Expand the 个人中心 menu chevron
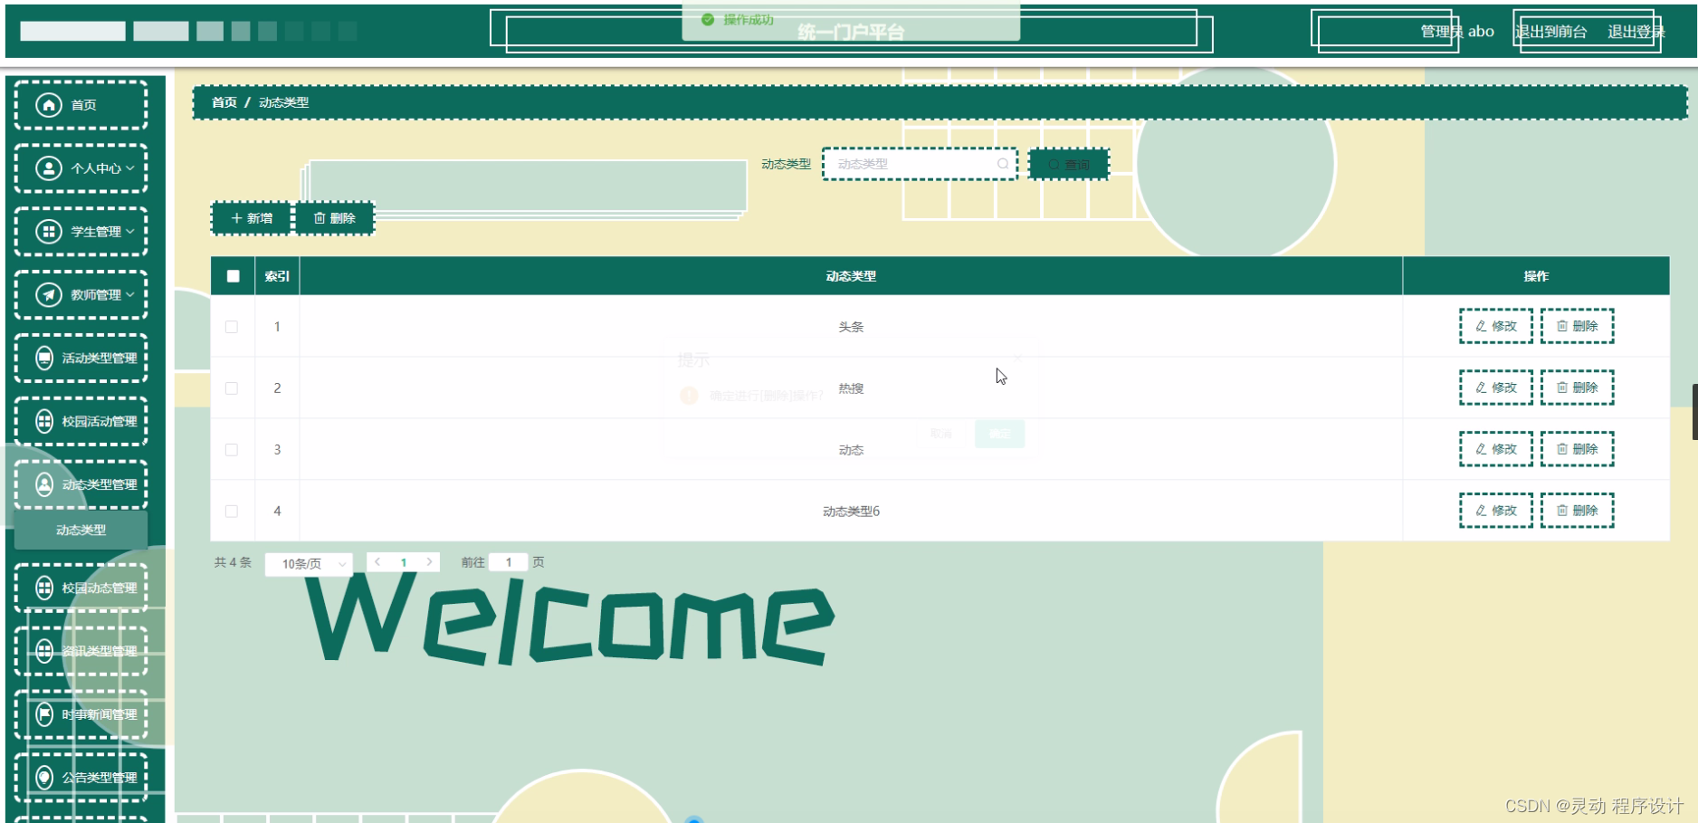This screenshot has width=1698, height=823. click(129, 167)
